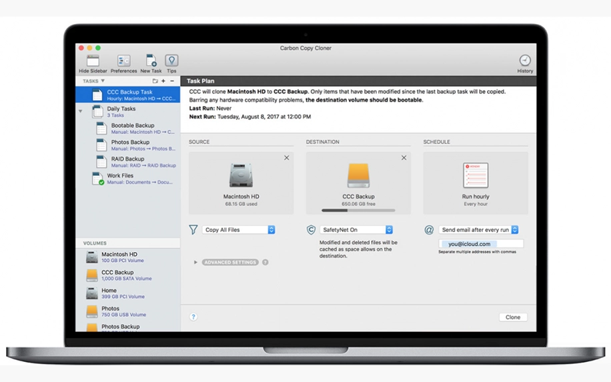Click the CCC Backup disk usage bar
The height and width of the screenshot is (382, 611).
358,210
